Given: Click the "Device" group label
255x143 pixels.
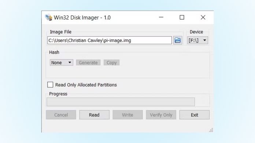Looking at the screenshot, I should (196, 32).
